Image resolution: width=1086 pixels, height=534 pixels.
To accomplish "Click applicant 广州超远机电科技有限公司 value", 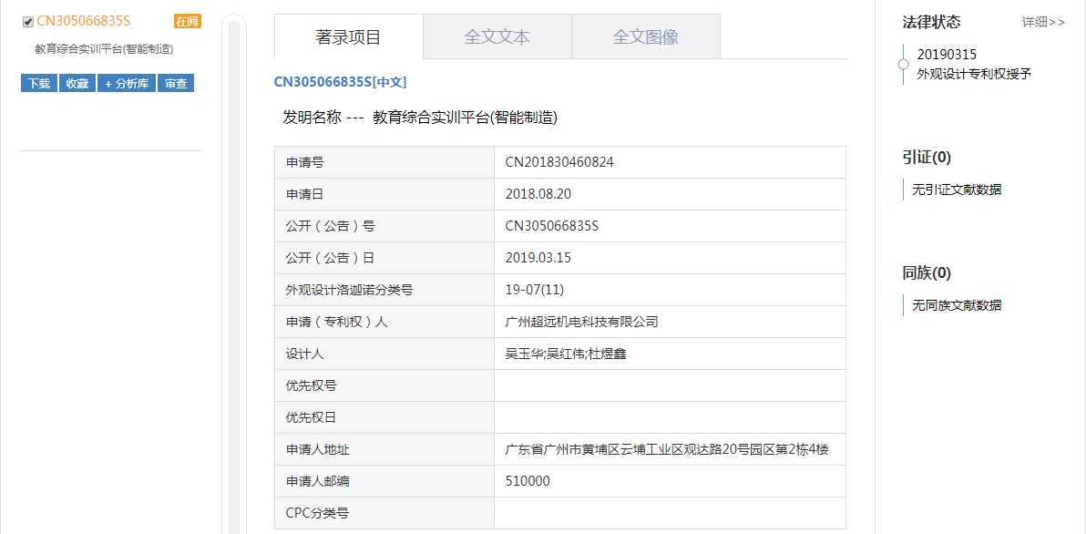I will point(581,322).
